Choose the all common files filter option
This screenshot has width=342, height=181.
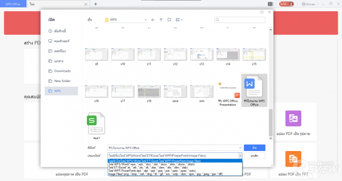175,161
